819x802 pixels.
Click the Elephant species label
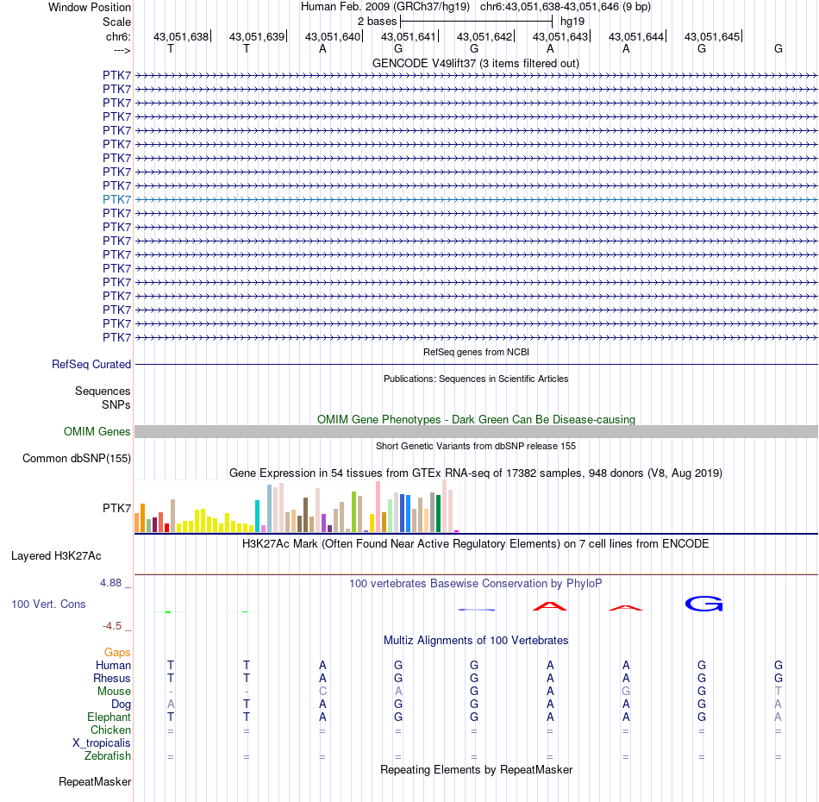click(109, 717)
